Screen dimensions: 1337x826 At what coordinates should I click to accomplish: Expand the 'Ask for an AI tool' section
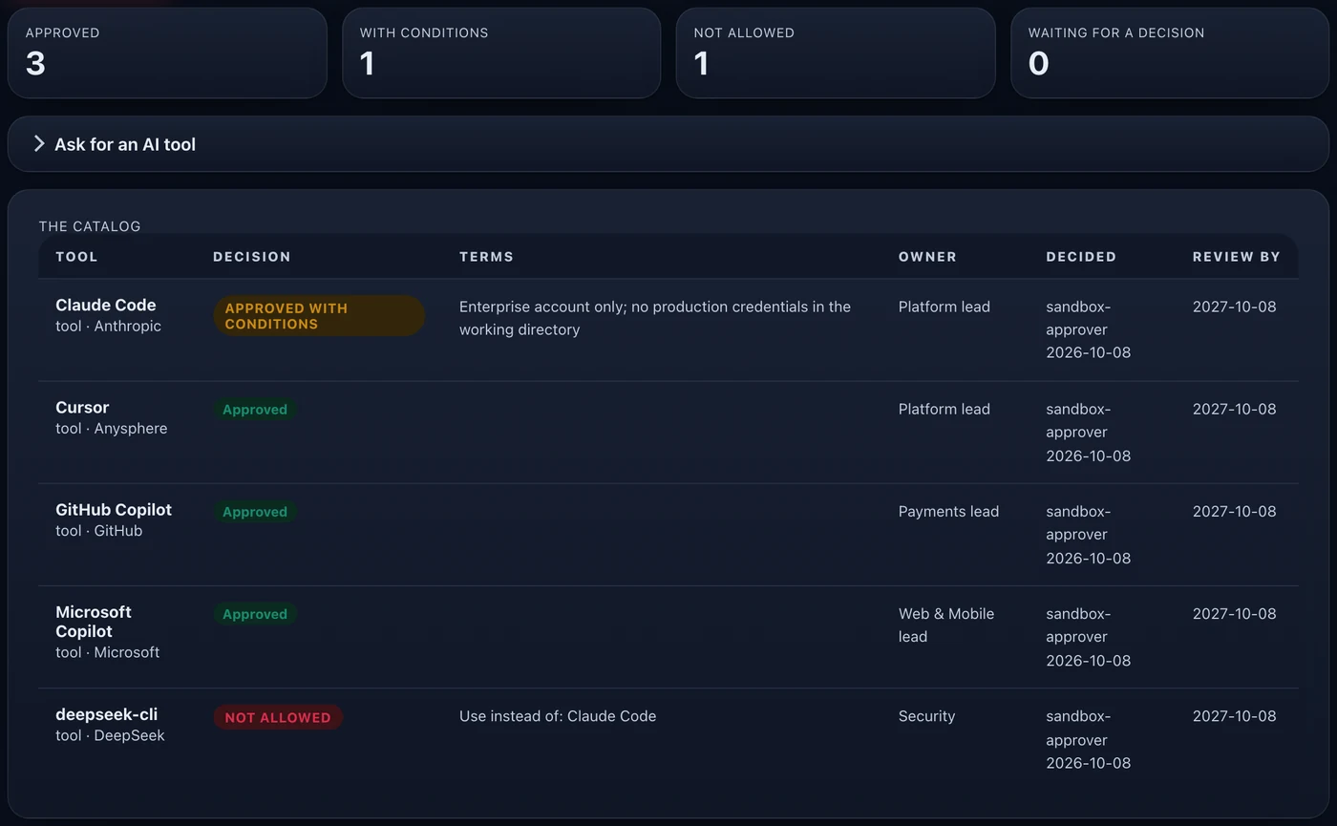[x=668, y=144]
